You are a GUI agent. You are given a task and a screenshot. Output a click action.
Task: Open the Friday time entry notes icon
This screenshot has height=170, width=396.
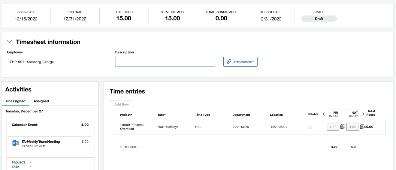pyautogui.click(x=343, y=127)
